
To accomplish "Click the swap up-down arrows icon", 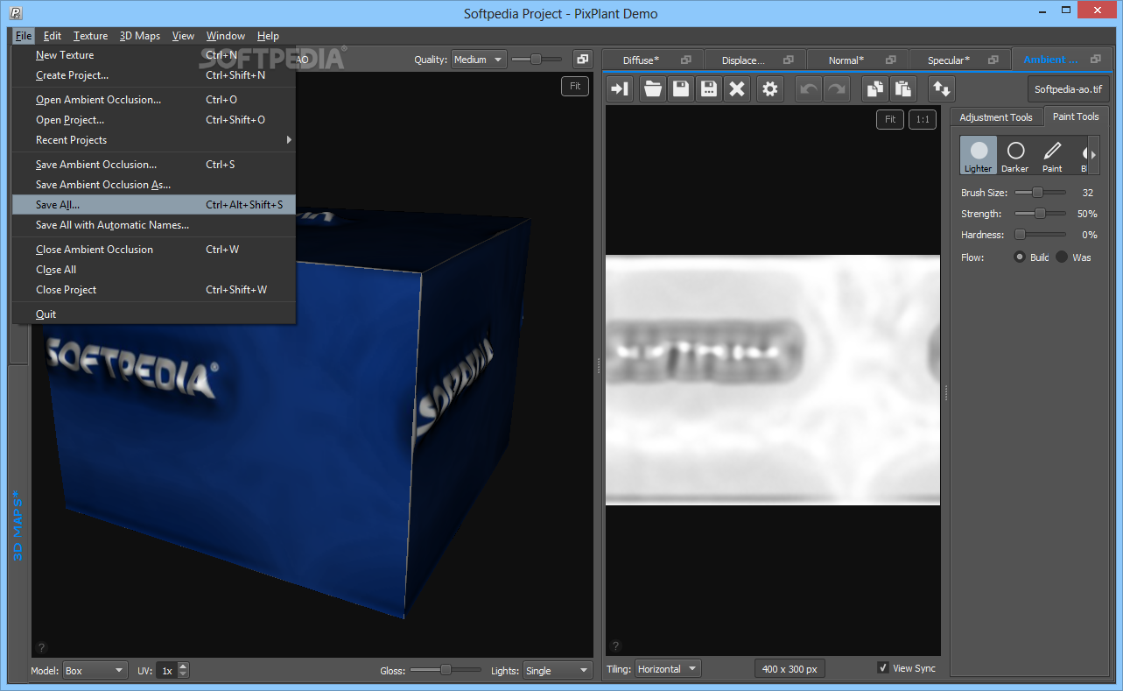I will point(941,88).
